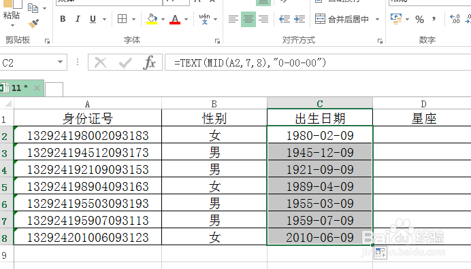Open Name Box dropdown arrow

click(x=61, y=62)
